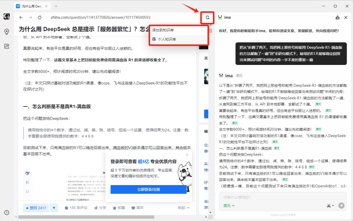The height and width of the screenshot is (221, 353).
Task: Click the 超5亿 link in the login popup
Action: point(143,161)
